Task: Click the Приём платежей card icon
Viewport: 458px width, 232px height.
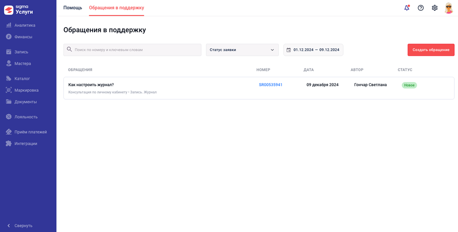Action: [x=9, y=132]
